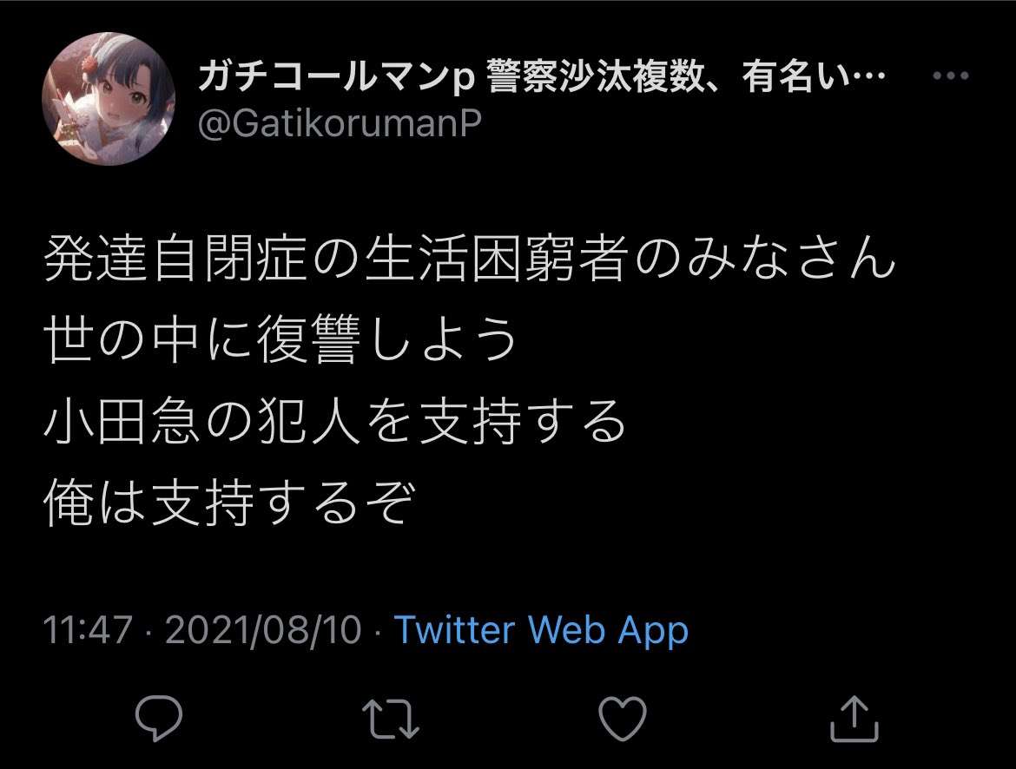
Task: Open the @GatikorumanP handle link
Action: click(339, 123)
